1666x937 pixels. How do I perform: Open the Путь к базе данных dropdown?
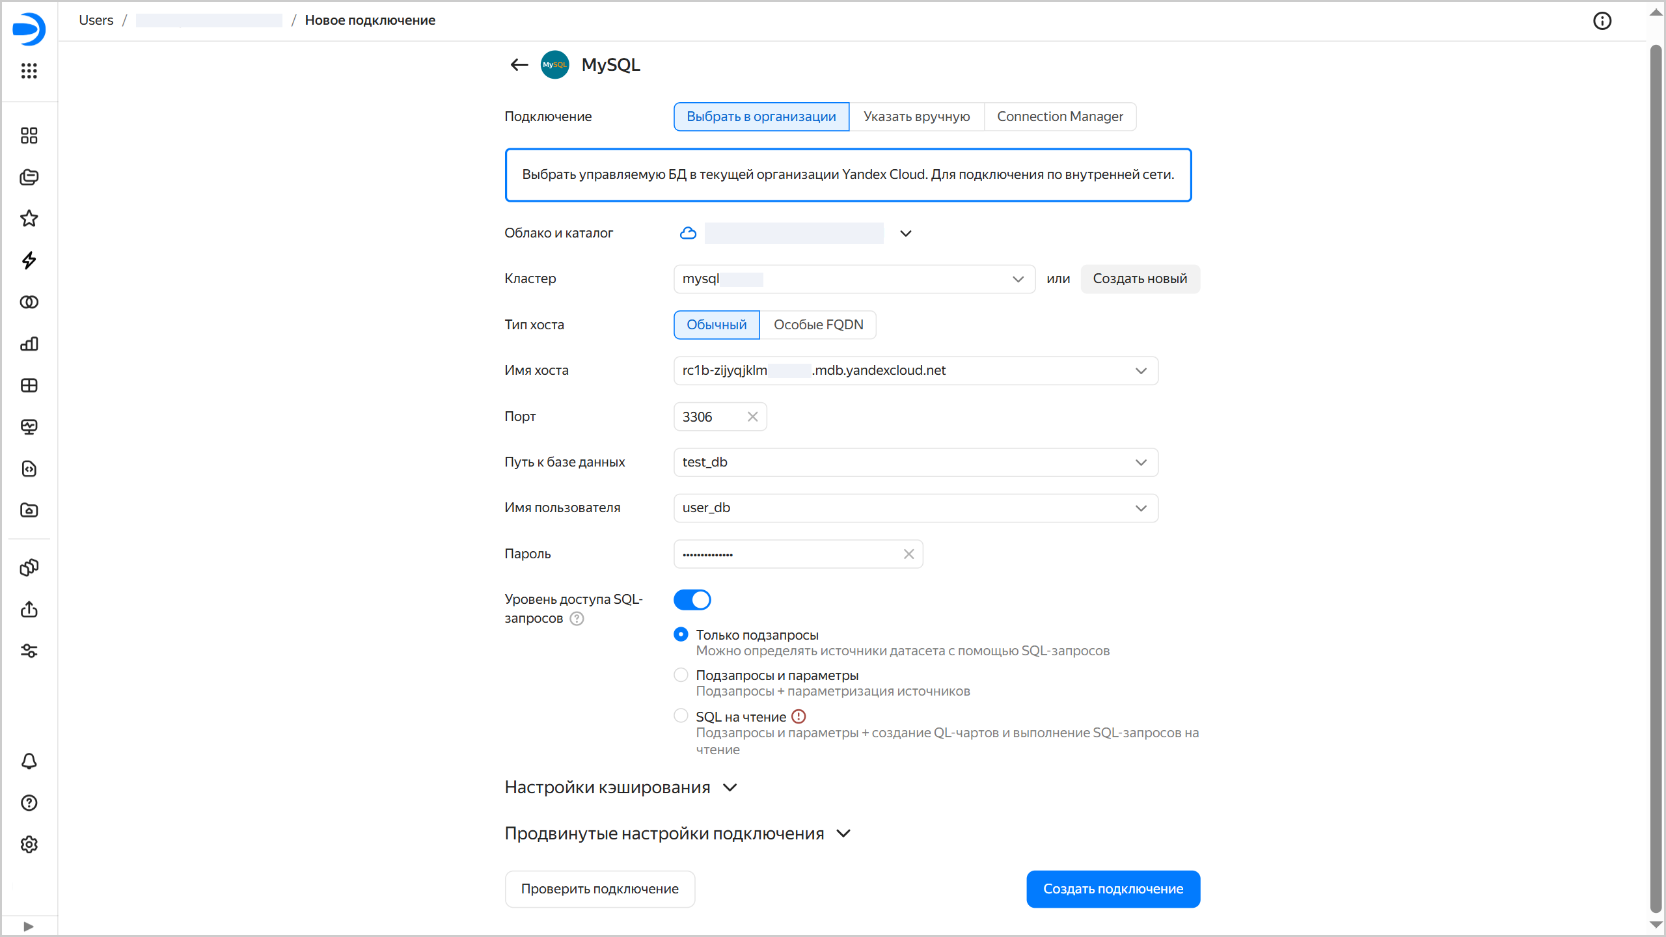click(x=916, y=463)
